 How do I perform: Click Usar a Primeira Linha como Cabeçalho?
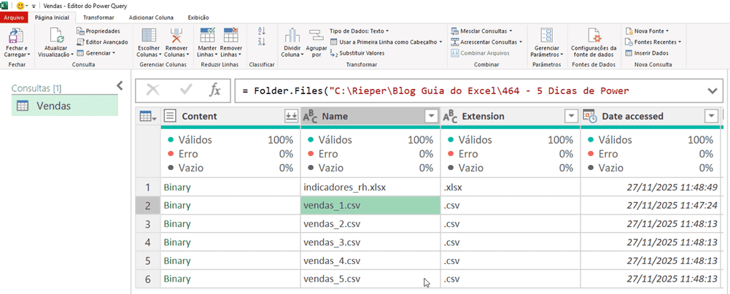[386, 42]
